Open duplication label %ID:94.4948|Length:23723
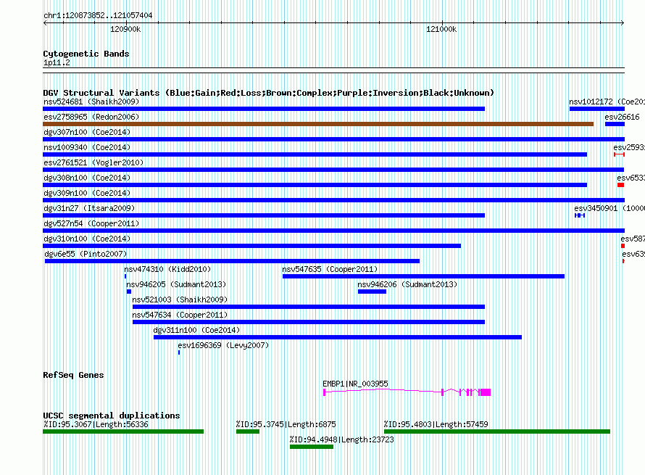 (341, 439)
